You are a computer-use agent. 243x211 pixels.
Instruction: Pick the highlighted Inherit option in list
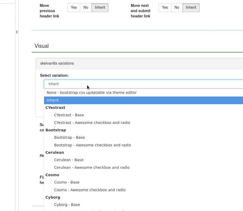[53, 100]
